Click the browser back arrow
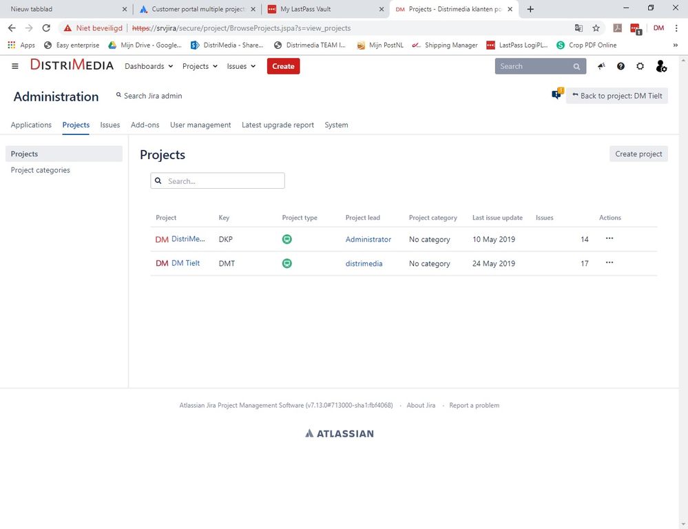 [12, 28]
